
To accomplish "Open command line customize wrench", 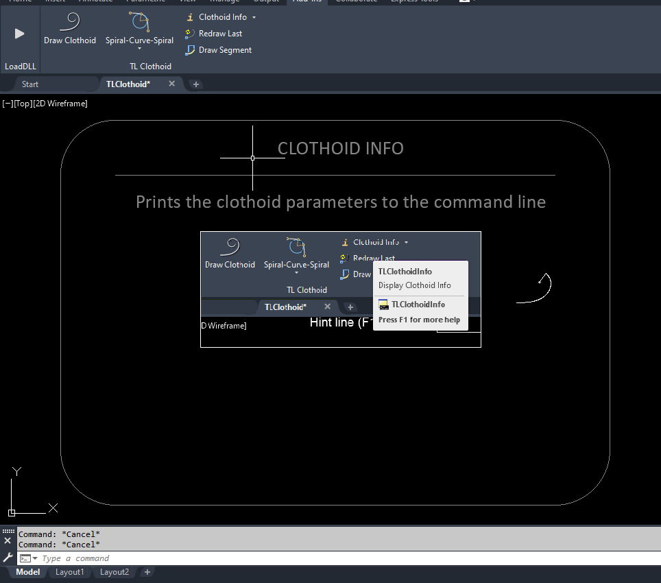I will [x=8, y=558].
